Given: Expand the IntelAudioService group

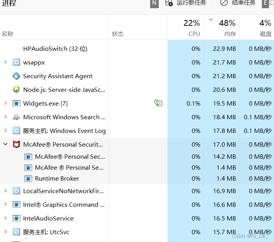Looking at the screenshot, I should [5, 218].
